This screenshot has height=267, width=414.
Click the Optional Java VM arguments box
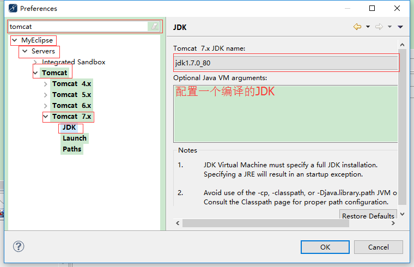click(x=285, y=114)
